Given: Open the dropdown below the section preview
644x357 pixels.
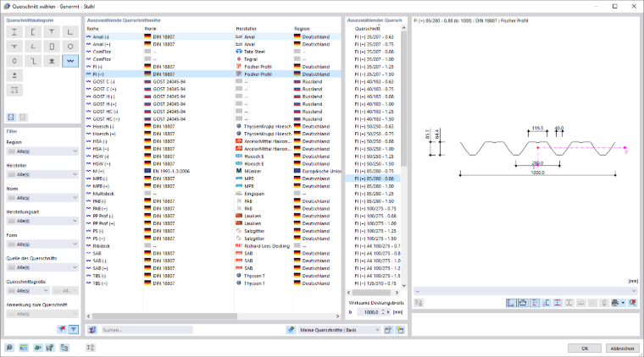Looking at the screenshot, I should tap(525, 291).
